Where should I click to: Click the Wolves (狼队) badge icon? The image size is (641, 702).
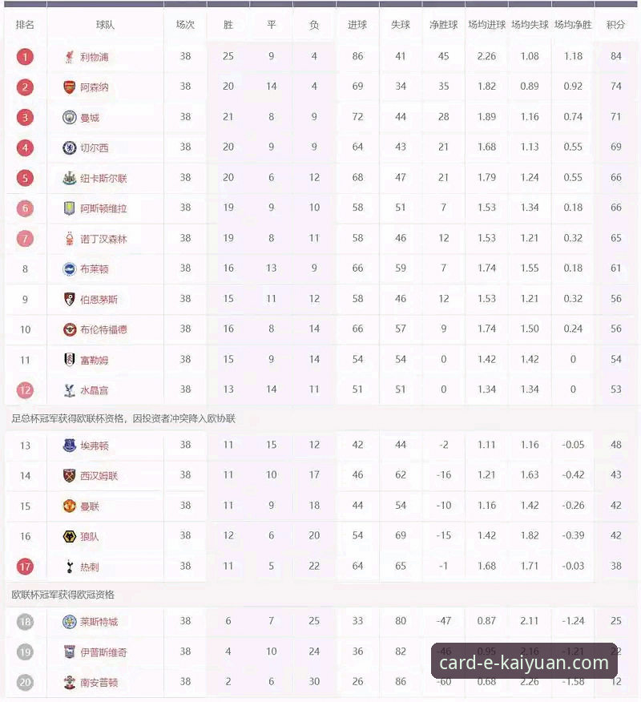tap(70, 536)
